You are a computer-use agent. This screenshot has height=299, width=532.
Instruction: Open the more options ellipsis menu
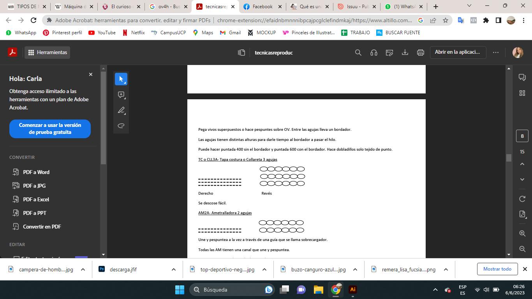496,53
